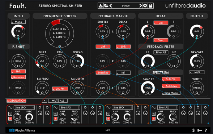Click the MODULATION tab label

pyautogui.click(x=16, y=100)
